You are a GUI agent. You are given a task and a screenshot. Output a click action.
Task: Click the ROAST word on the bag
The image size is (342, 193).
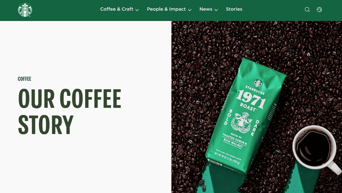coord(248,107)
